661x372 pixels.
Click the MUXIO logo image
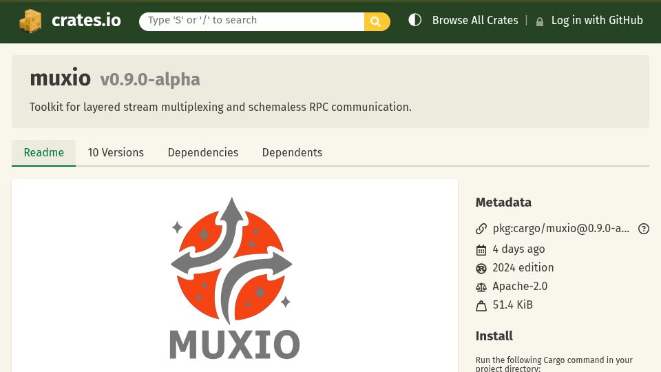[x=234, y=278]
